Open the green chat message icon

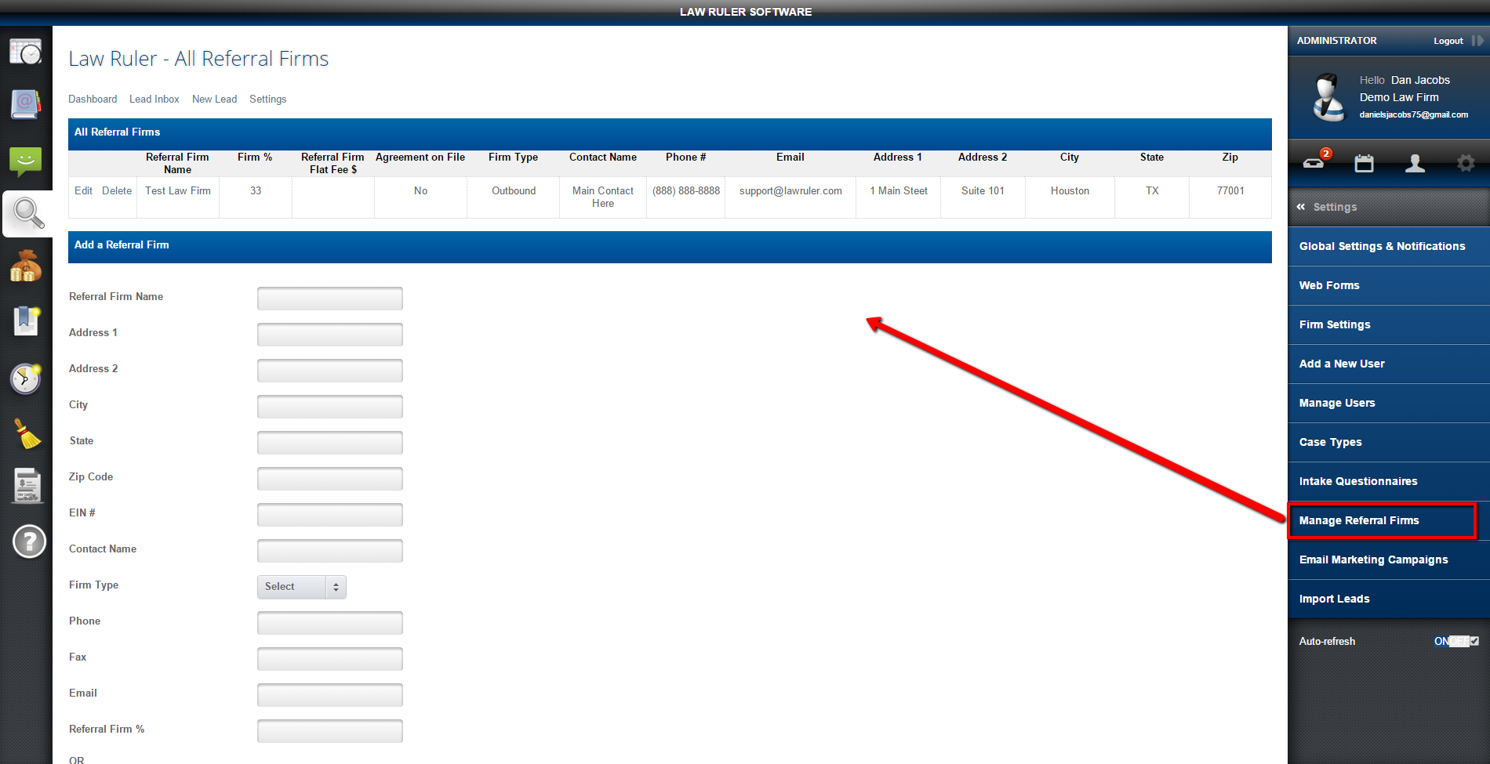point(26,161)
